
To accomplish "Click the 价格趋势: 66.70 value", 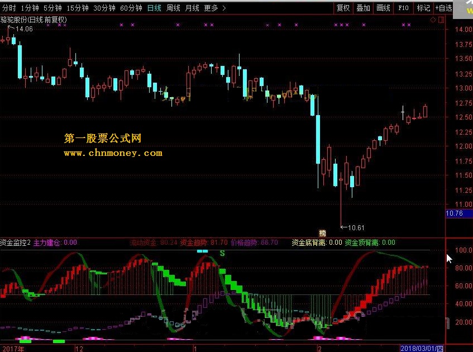I will click(x=254, y=242).
